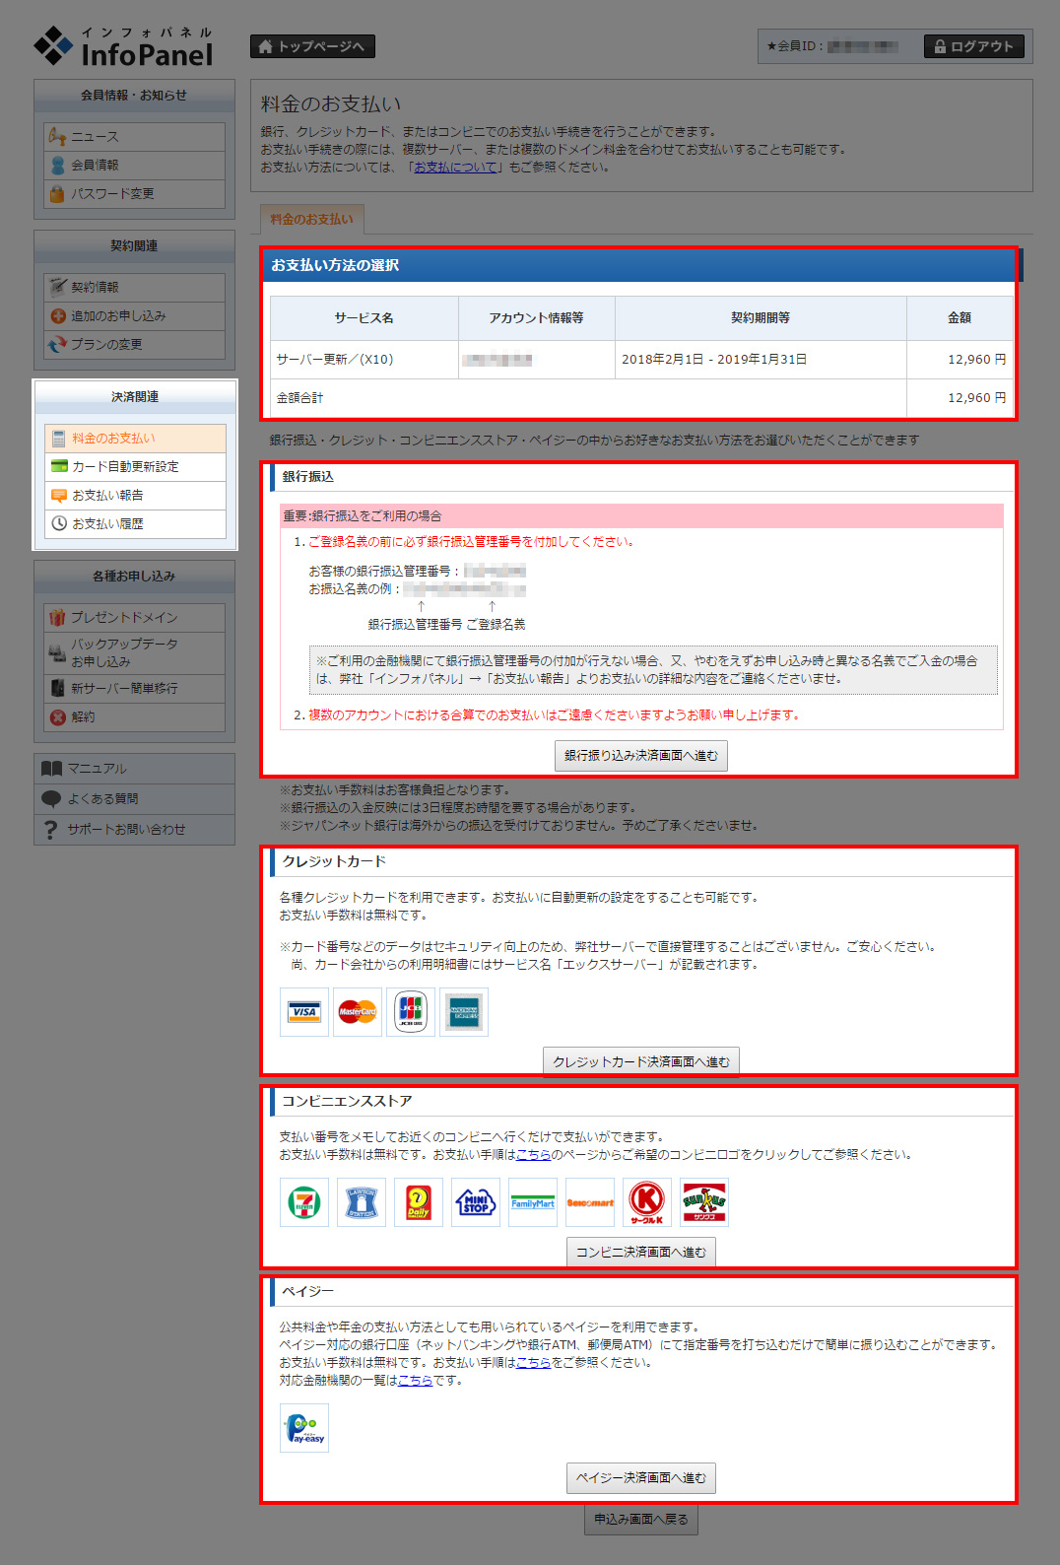Open サポートお問い合わせ link
The height and width of the screenshot is (1565, 1060).
click(135, 829)
